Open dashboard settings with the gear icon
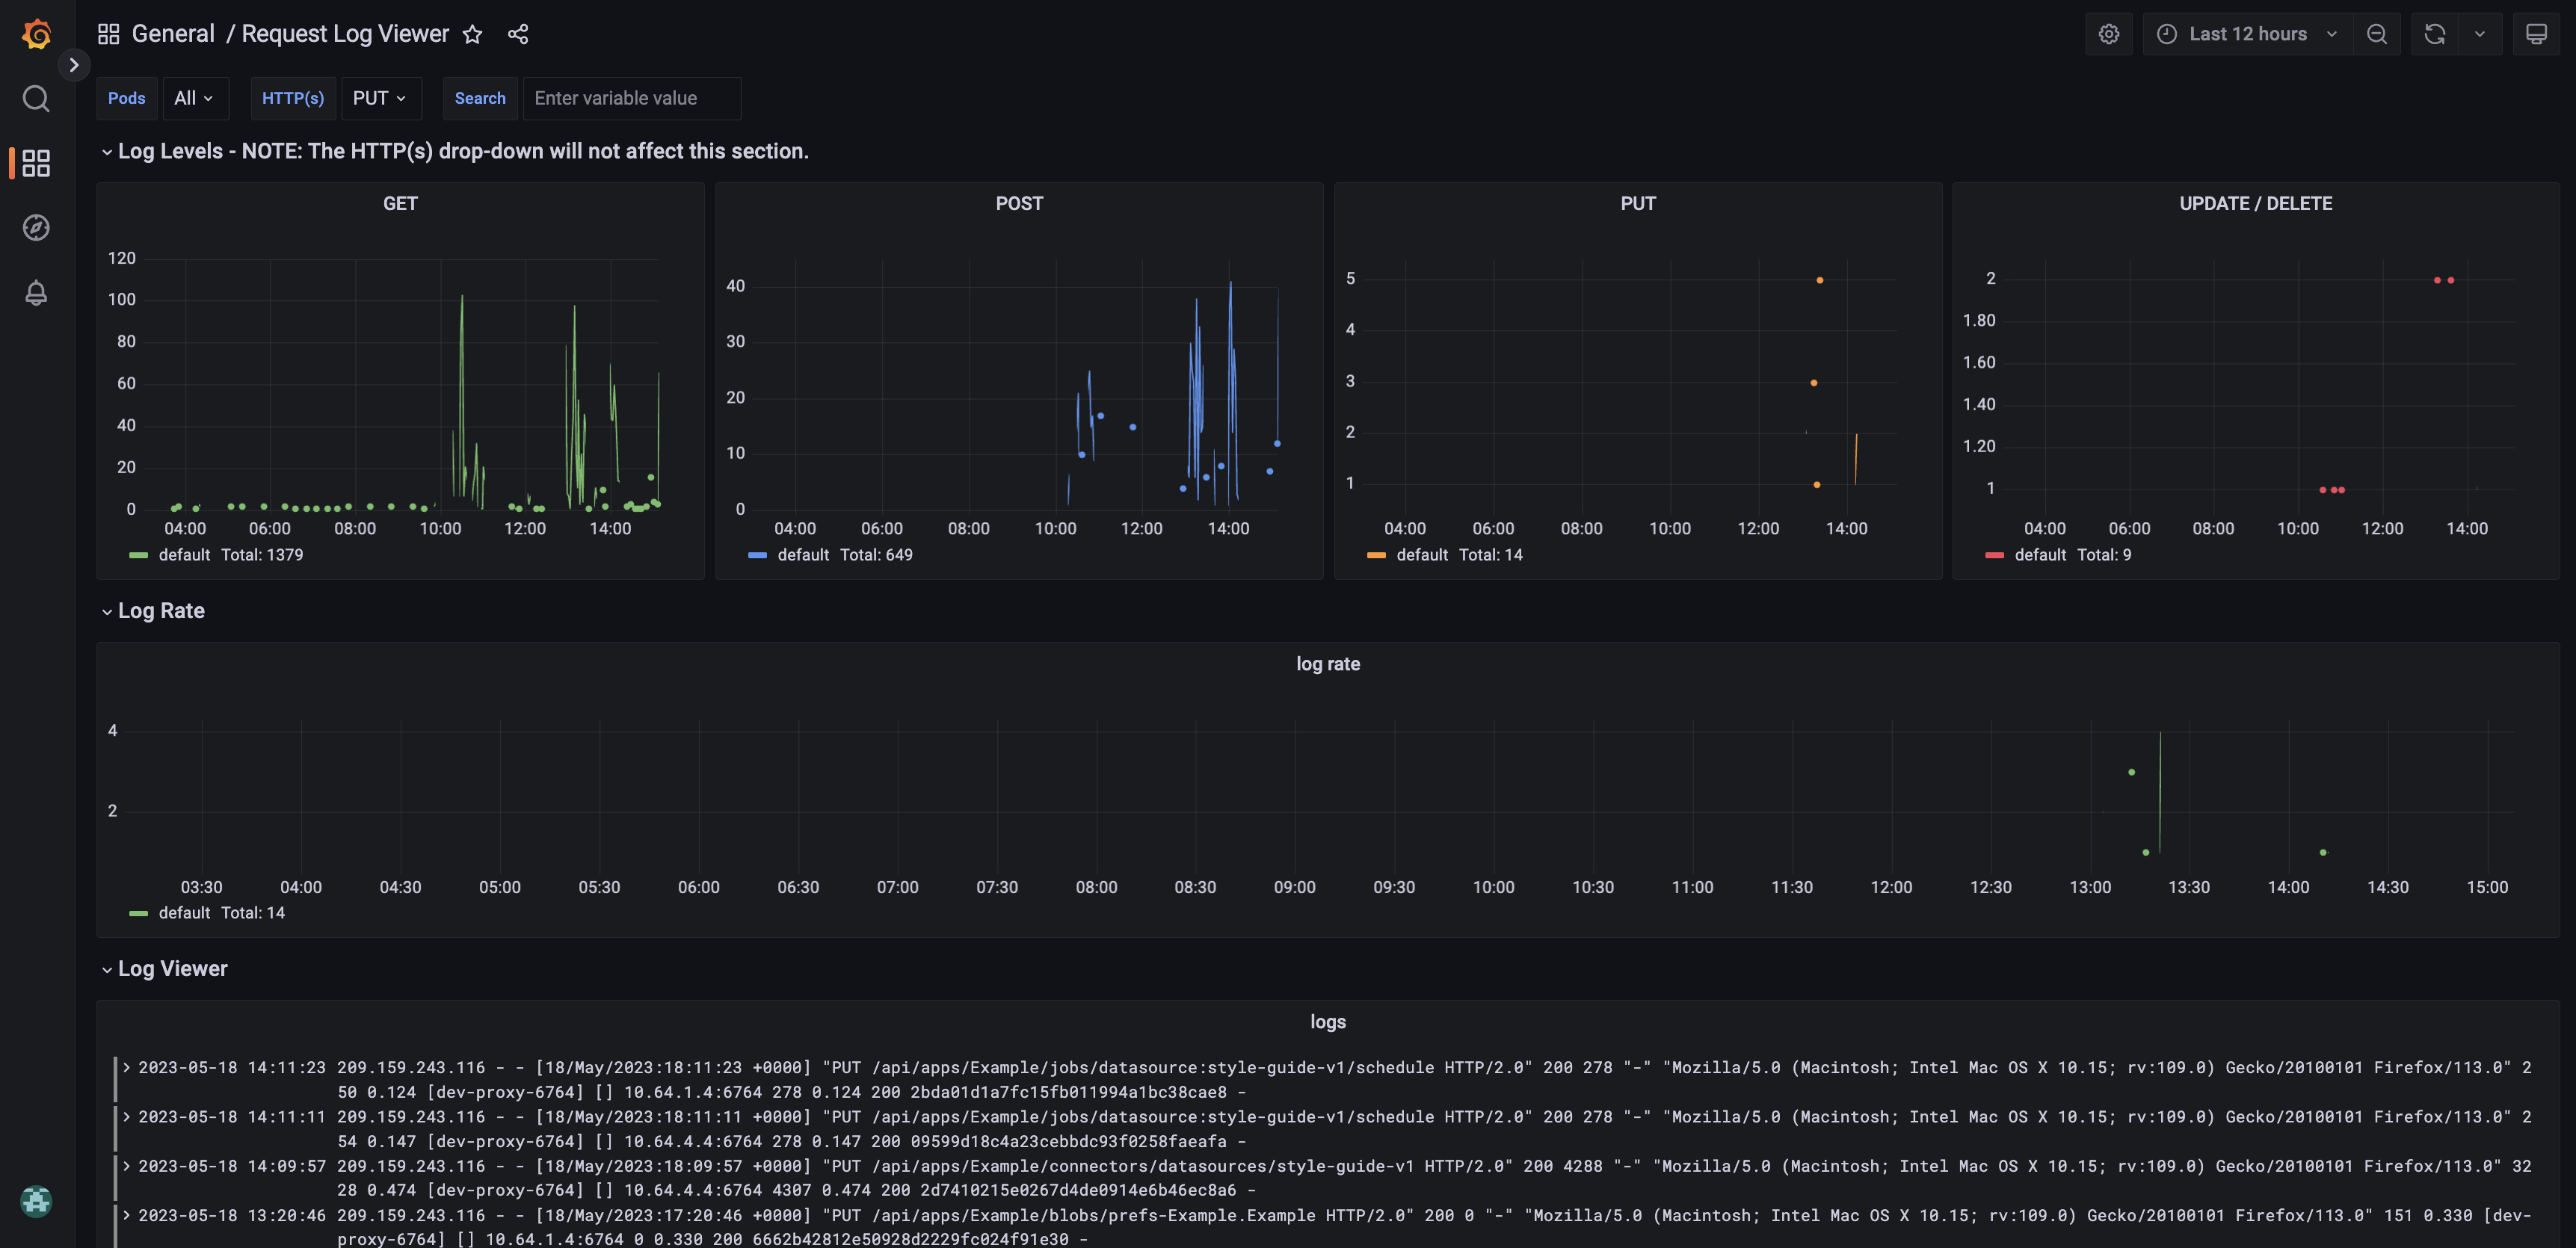This screenshot has height=1248, width=2576. pyautogui.click(x=2109, y=33)
